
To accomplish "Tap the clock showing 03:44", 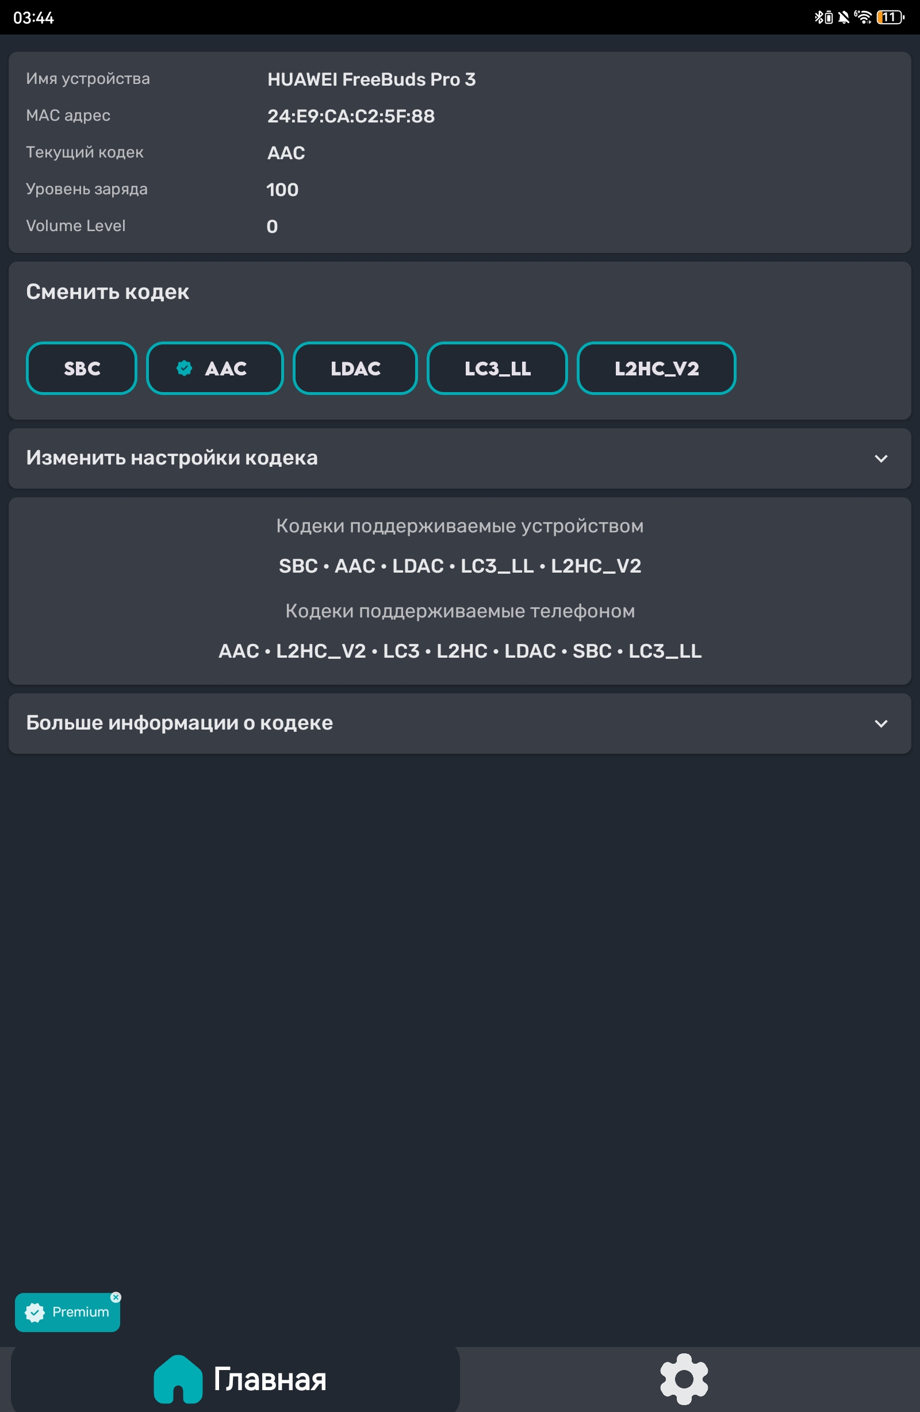I will tap(34, 18).
